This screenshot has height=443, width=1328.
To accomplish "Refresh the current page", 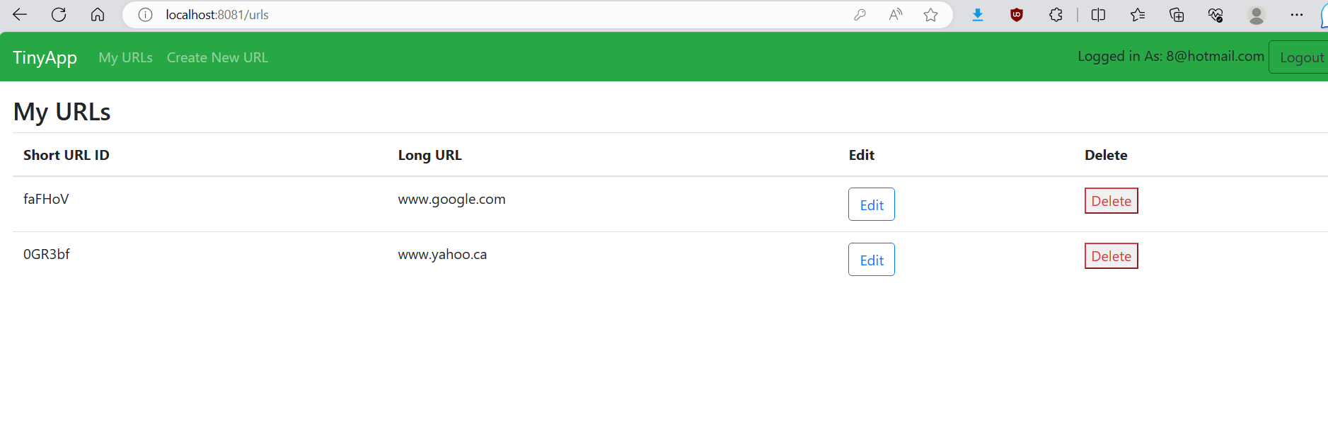I will (x=59, y=14).
